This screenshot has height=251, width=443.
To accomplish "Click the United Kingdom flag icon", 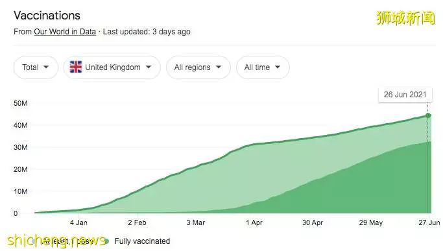I will (76, 67).
